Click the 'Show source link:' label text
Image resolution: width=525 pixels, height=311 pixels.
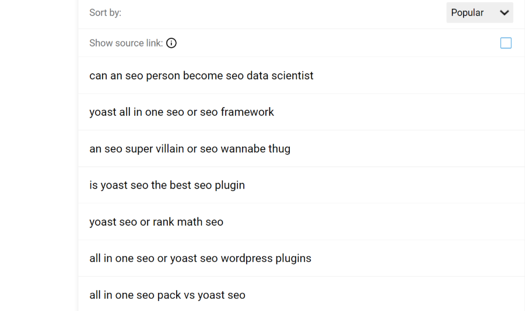pos(126,43)
